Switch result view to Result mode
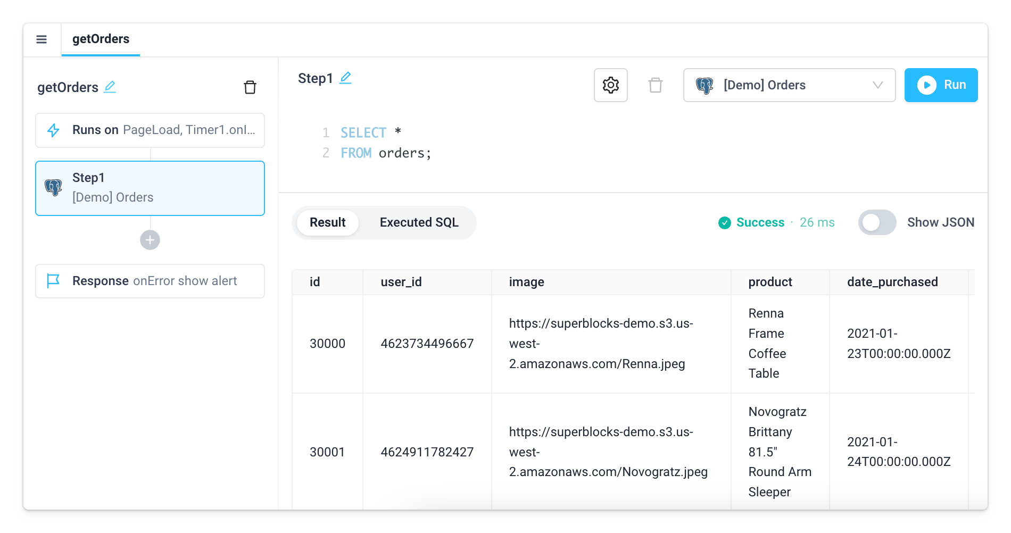The width and height of the screenshot is (1011, 533). (x=327, y=223)
